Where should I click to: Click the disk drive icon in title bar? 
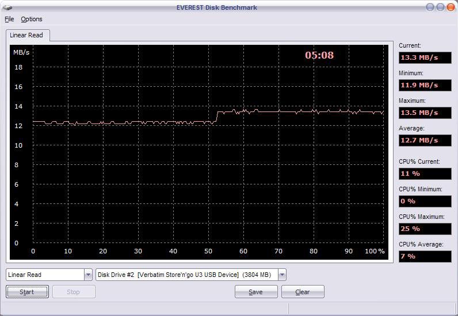[7, 7]
